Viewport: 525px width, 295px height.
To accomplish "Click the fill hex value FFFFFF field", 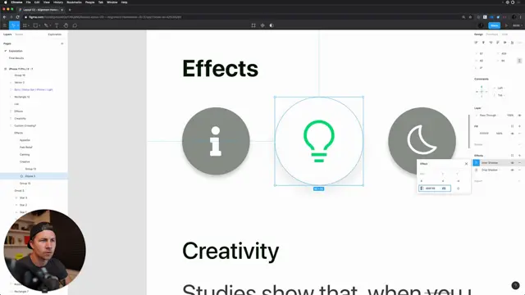I will 484,134.
